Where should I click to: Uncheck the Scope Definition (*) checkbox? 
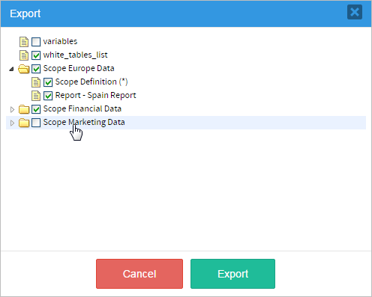[x=48, y=82]
